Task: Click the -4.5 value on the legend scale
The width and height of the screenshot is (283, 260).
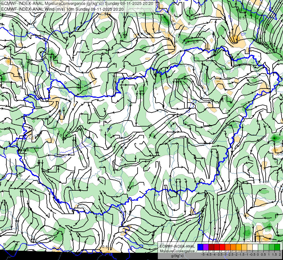Action: point(208,255)
